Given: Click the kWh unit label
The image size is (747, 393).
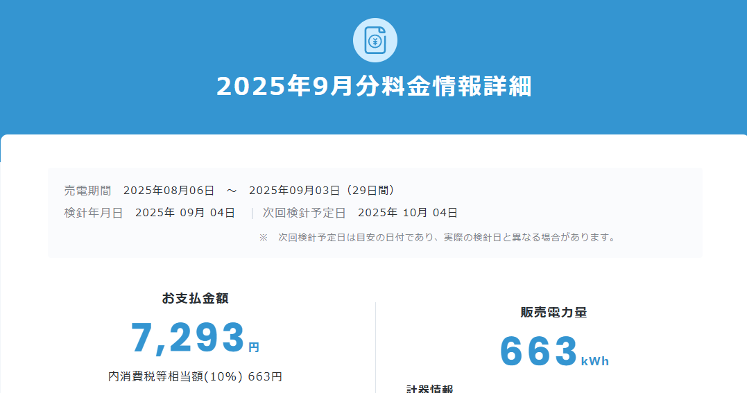Looking at the screenshot, I should [x=595, y=361].
